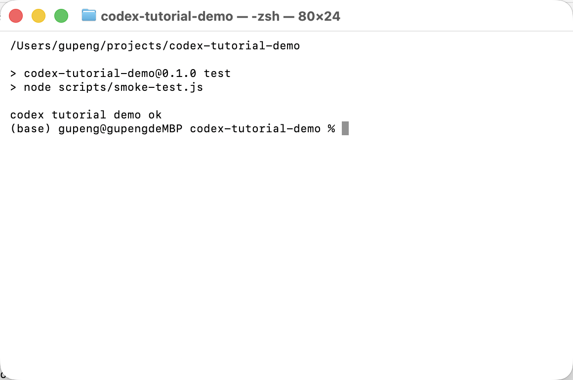Minimize the window using the yellow button
573x380 pixels.
tap(39, 16)
